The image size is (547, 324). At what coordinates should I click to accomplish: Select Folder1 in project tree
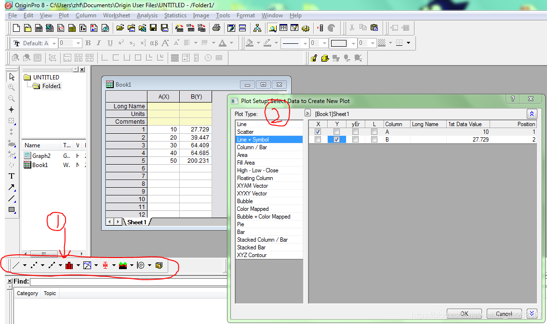pos(52,86)
